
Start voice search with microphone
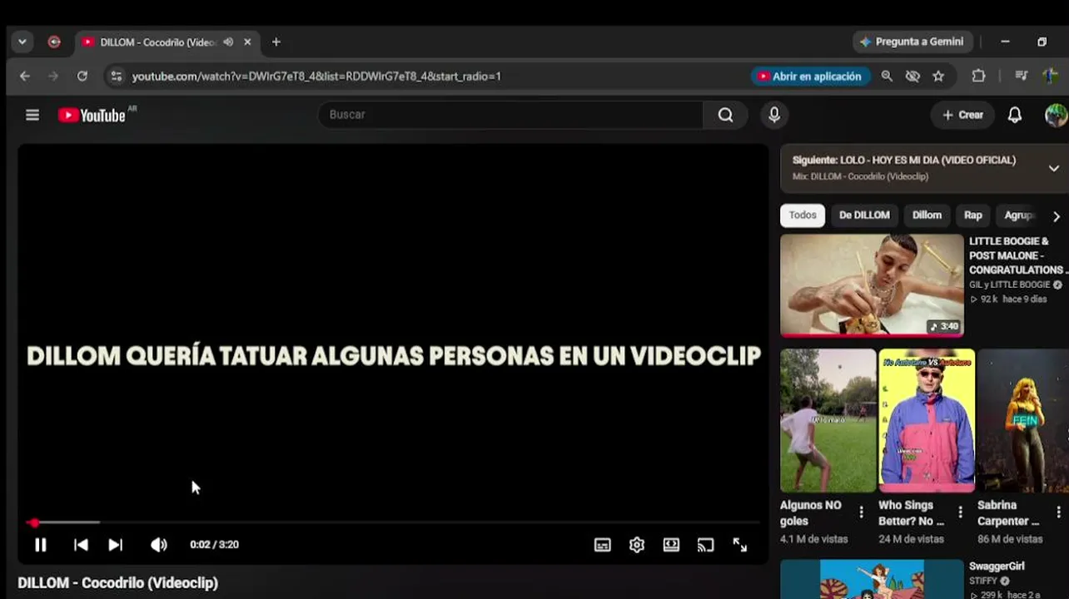[x=774, y=115]
